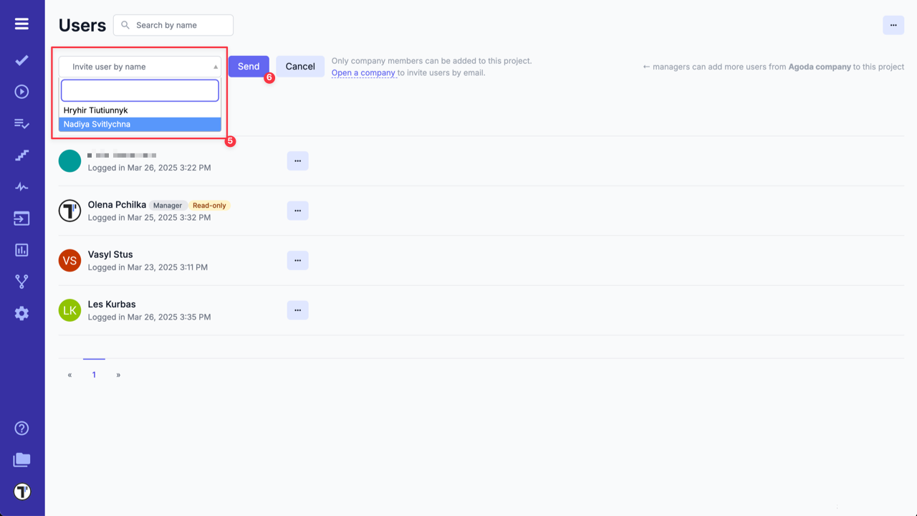The image size is (917, 516).
Task: Open Test Plans list icon in sidebar
Action: (21, 123)
